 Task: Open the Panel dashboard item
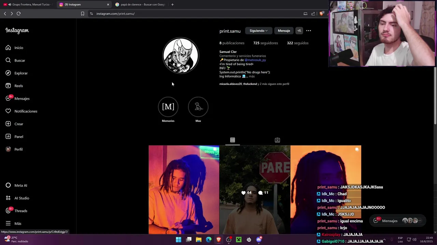click(x=14, y=136)
